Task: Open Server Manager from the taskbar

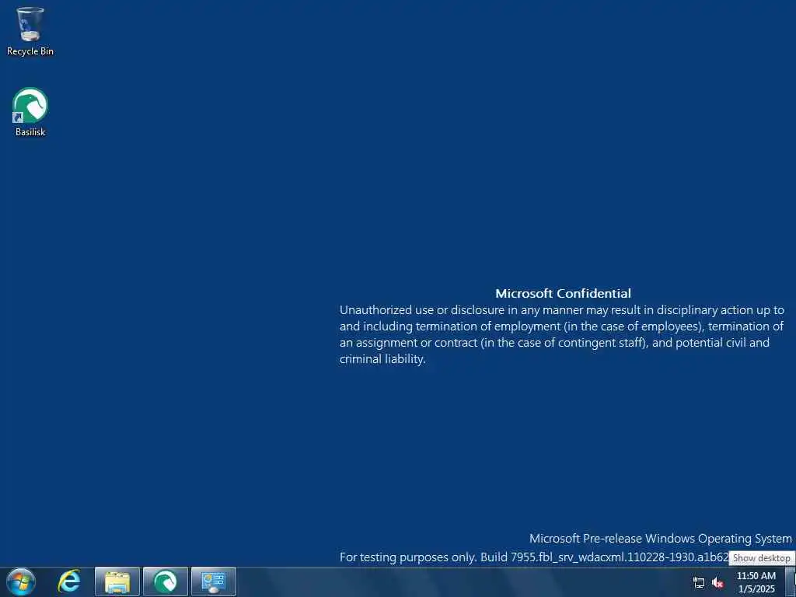Action: 214,582
